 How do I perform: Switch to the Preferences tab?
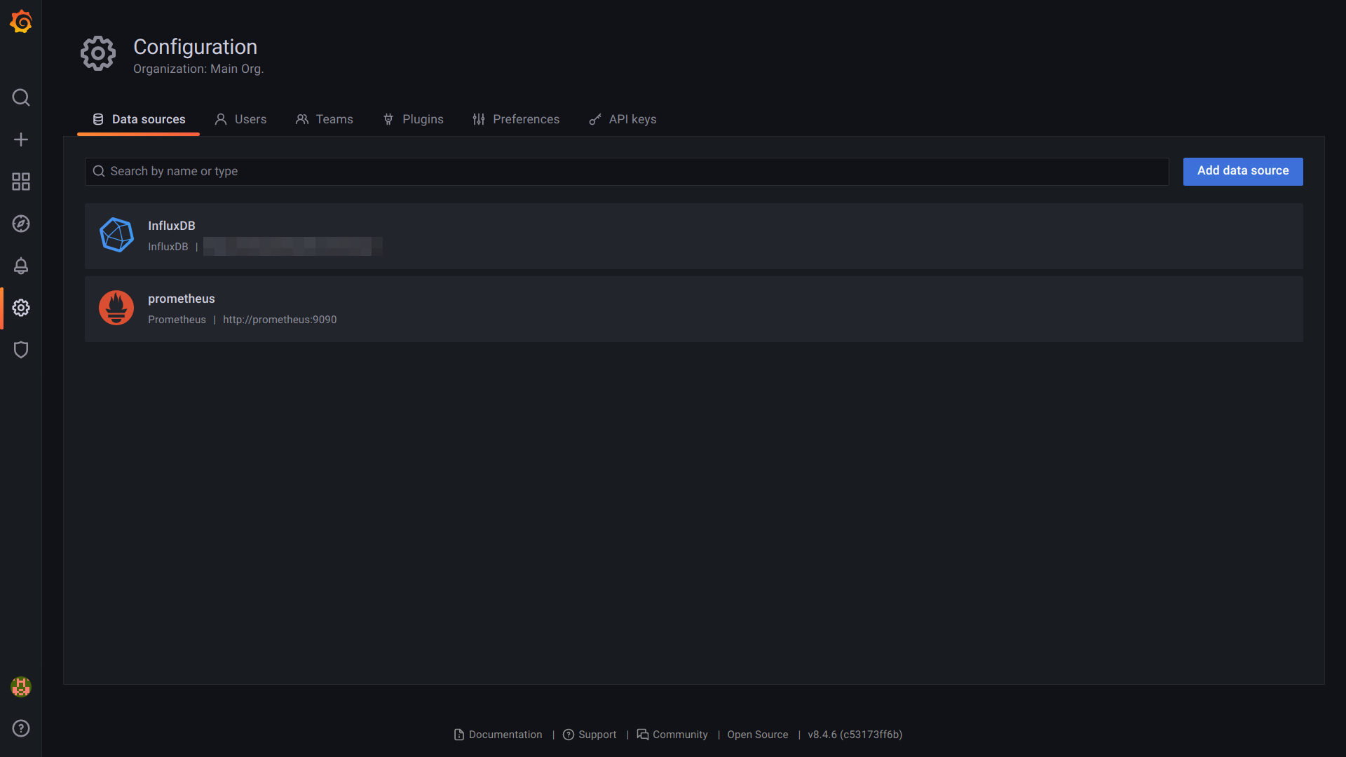pyautogui.click(x=516, y=119)
